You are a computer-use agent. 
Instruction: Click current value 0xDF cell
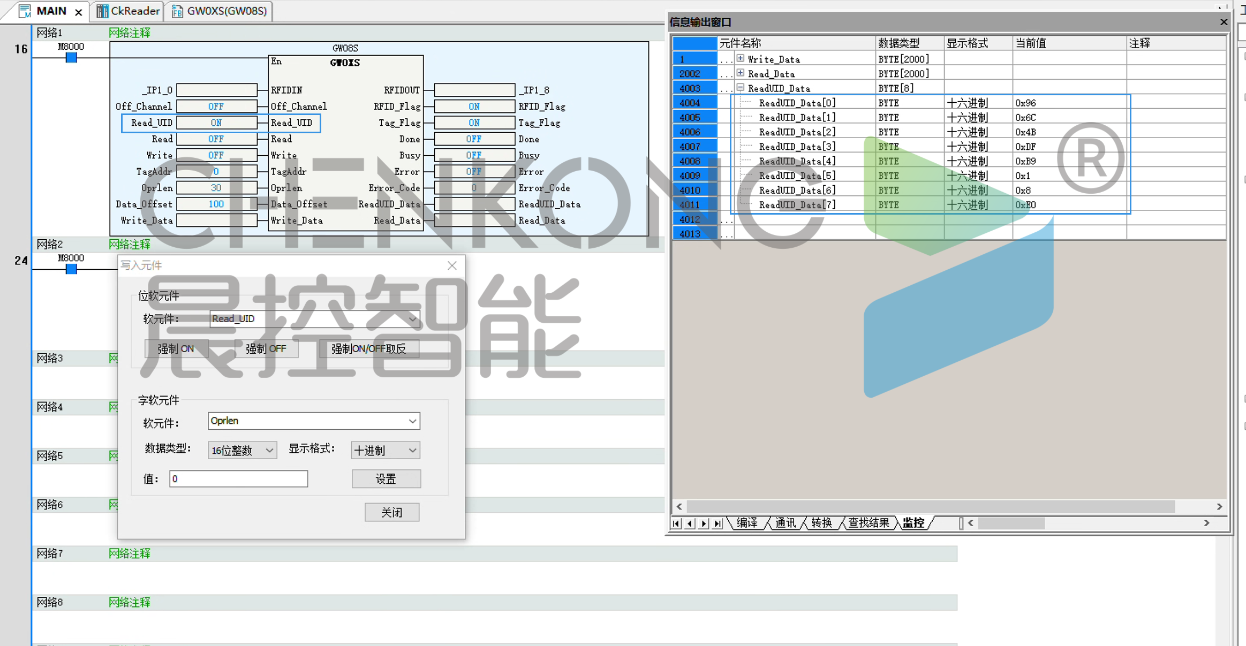[1069, 147]
